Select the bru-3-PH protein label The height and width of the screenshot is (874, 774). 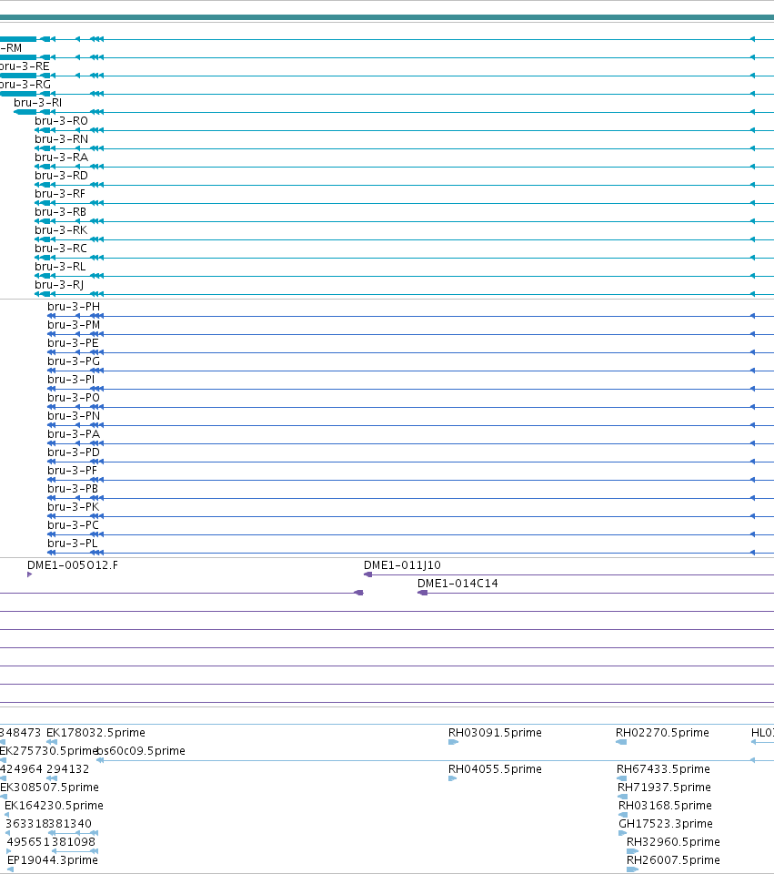74,307
